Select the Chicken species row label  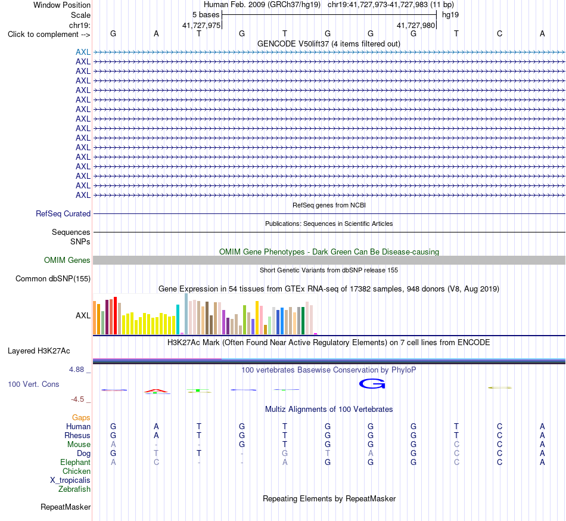click(x=76, y=471)
